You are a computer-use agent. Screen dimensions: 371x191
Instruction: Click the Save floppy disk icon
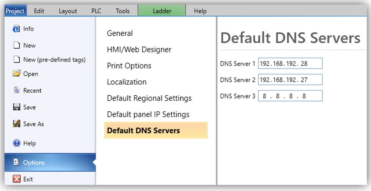[x=16, y=107]
